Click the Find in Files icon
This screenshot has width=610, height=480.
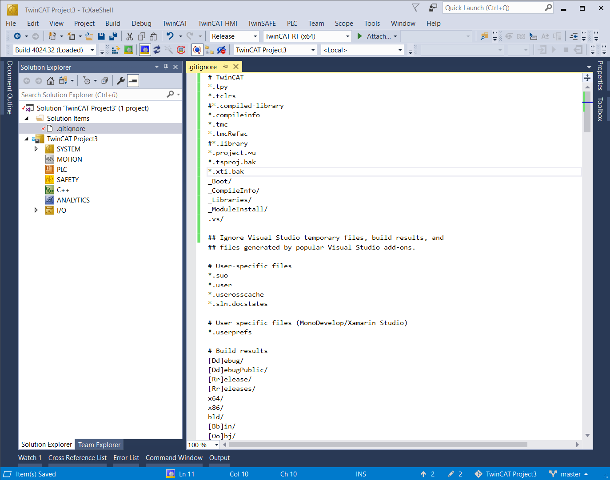(x=484, y=36)
